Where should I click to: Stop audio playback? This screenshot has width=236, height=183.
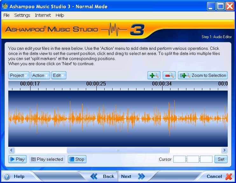pyautogui.click(x=77, y=159)
